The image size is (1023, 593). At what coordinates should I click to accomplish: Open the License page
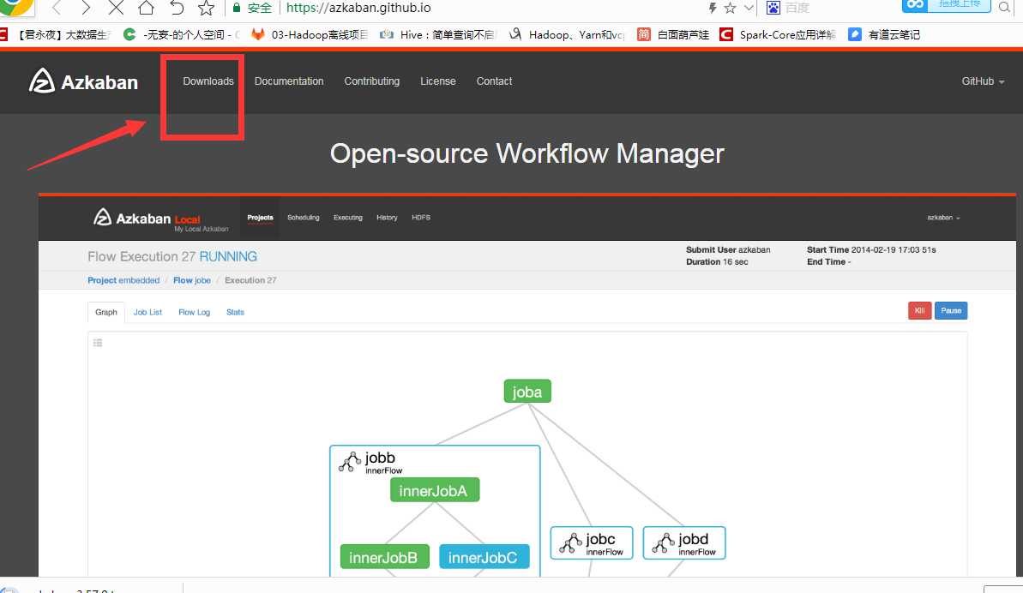click(x=438, y=81)
